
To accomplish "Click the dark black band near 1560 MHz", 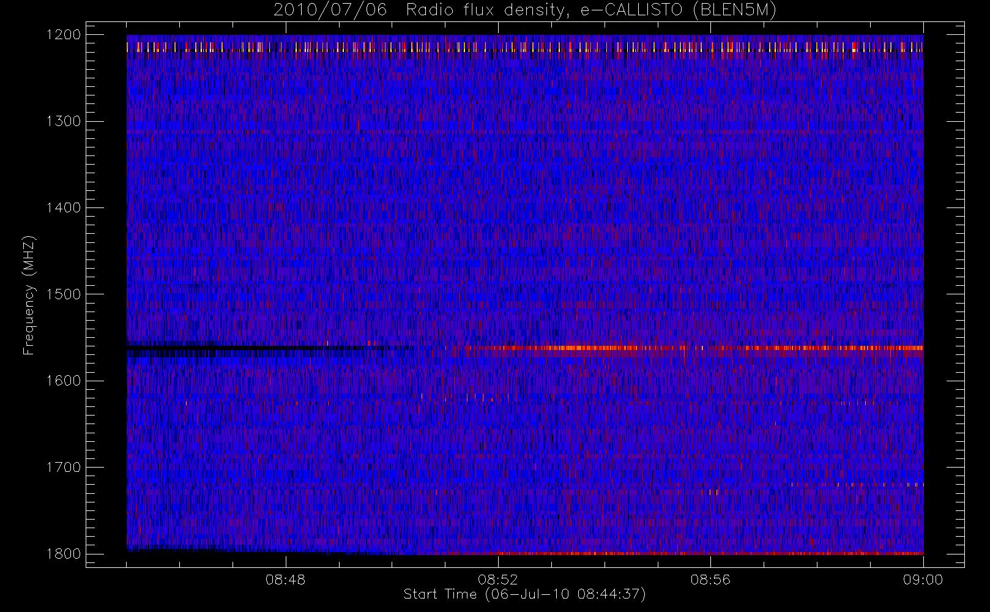I will click(x=257, y=348).
